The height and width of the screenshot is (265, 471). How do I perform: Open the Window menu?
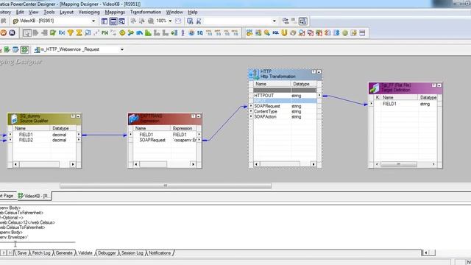[x=174, y=12]
